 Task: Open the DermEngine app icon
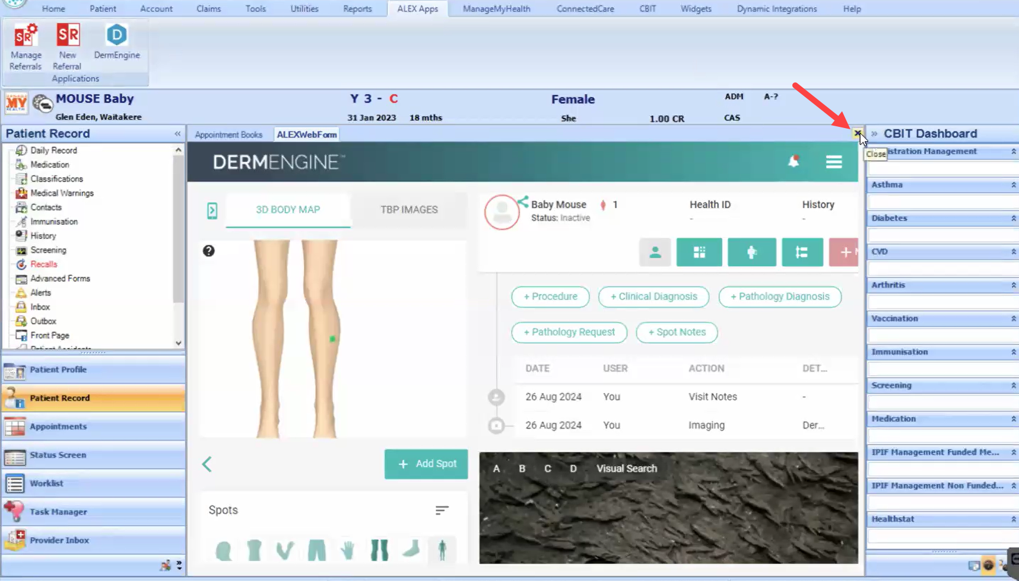click(117, 41)
